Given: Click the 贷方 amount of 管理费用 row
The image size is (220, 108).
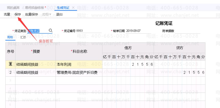Looking at the screenshot, I should (x=180, y=73).
